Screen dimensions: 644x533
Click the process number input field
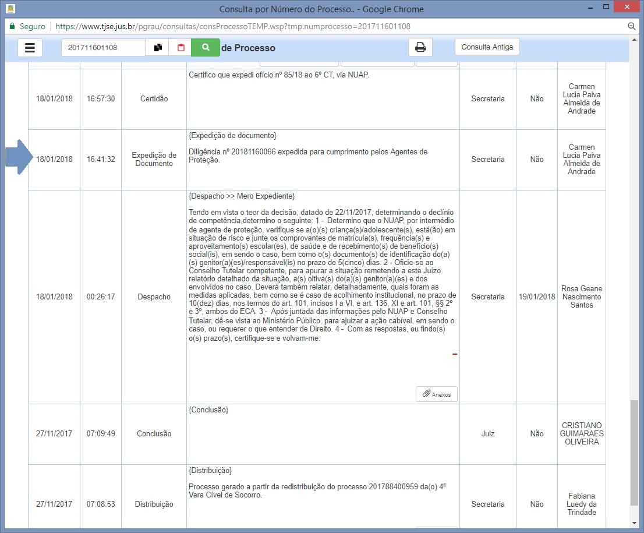point(103,48)
